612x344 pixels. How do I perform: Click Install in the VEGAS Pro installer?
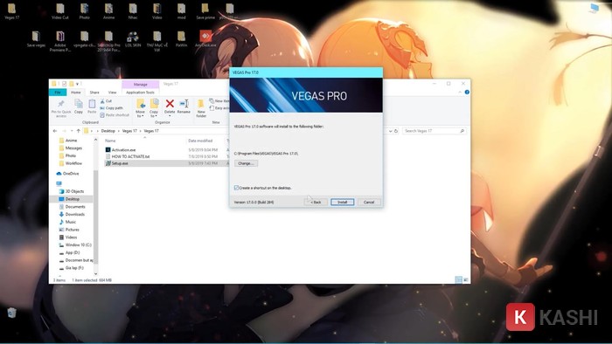(x=343, y=203)
